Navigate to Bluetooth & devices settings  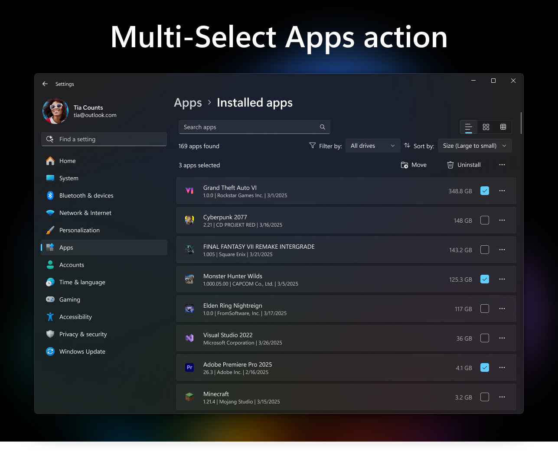[x=86, y=195]
